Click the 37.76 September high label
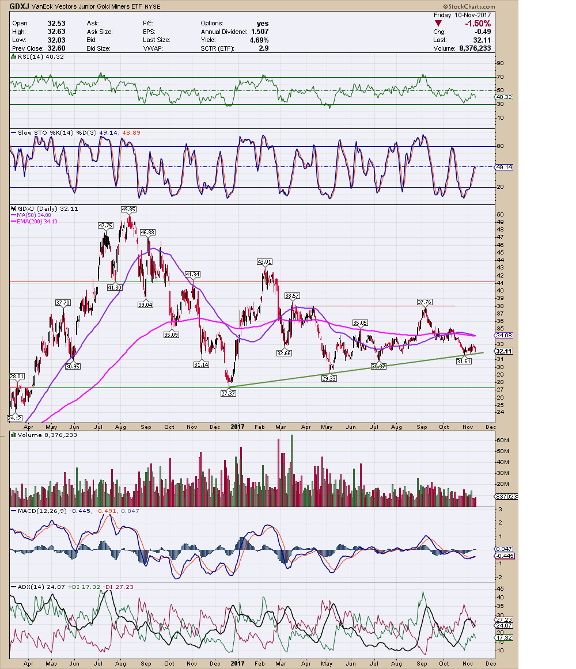The image size is (576, 669). 425,302
